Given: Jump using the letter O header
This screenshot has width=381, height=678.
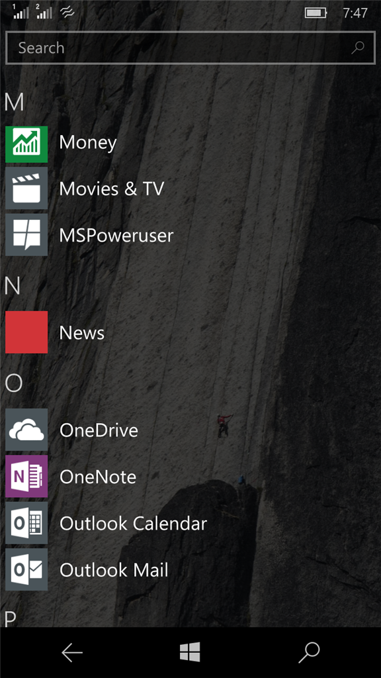Looking at the screenshot, I should click(13, 383).
